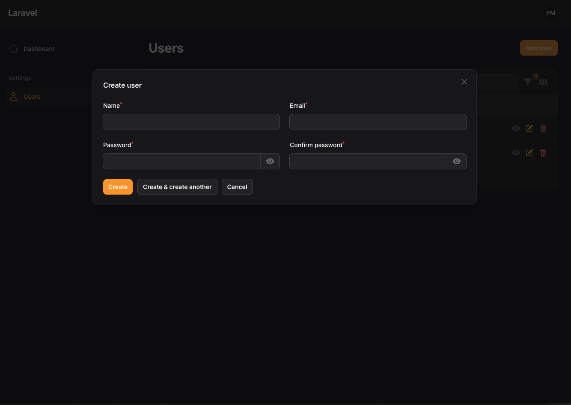Click the Users person icon in sidebar

(13, 97)
